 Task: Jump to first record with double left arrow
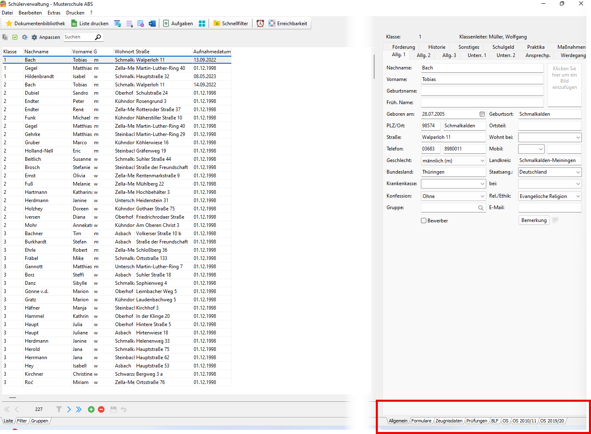7,409
